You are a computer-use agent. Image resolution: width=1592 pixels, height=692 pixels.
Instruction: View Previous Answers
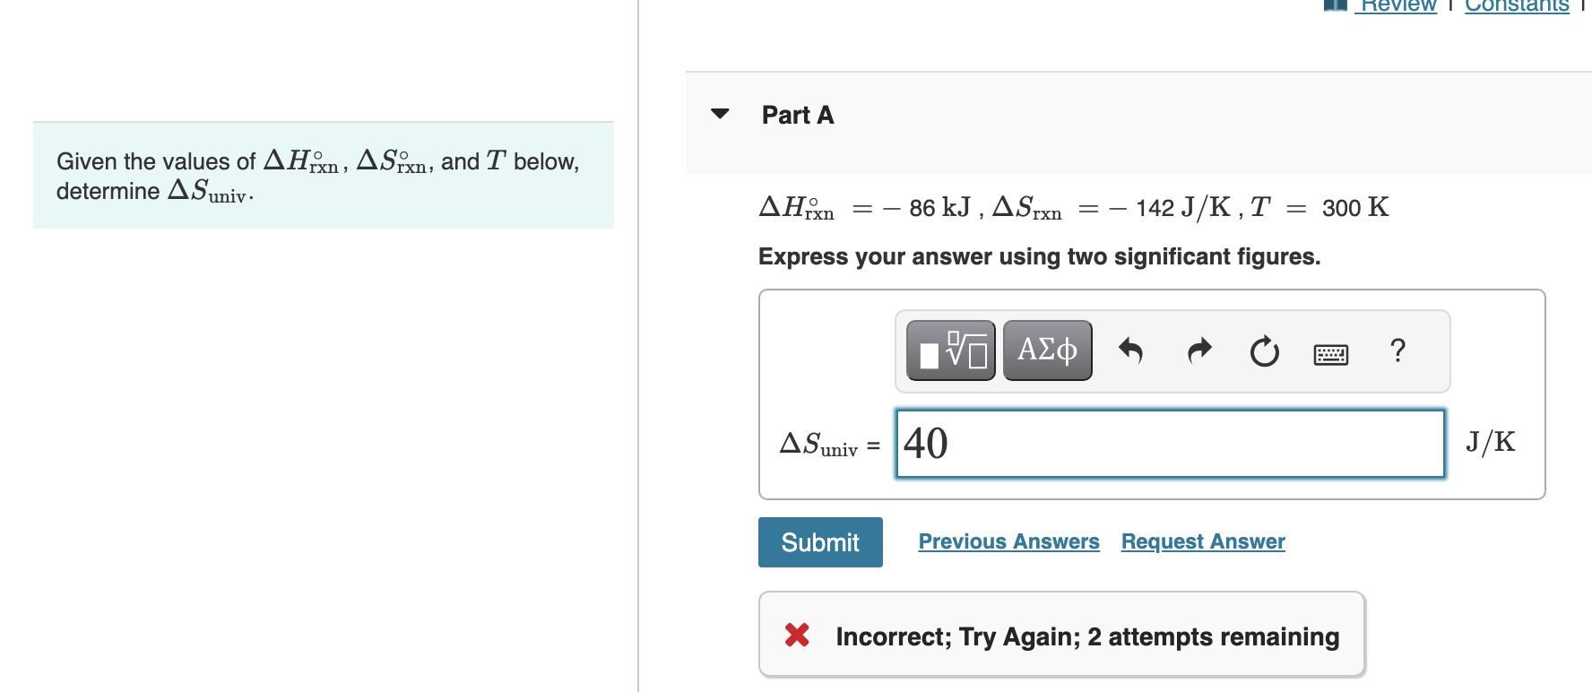tap(1008, 541)
